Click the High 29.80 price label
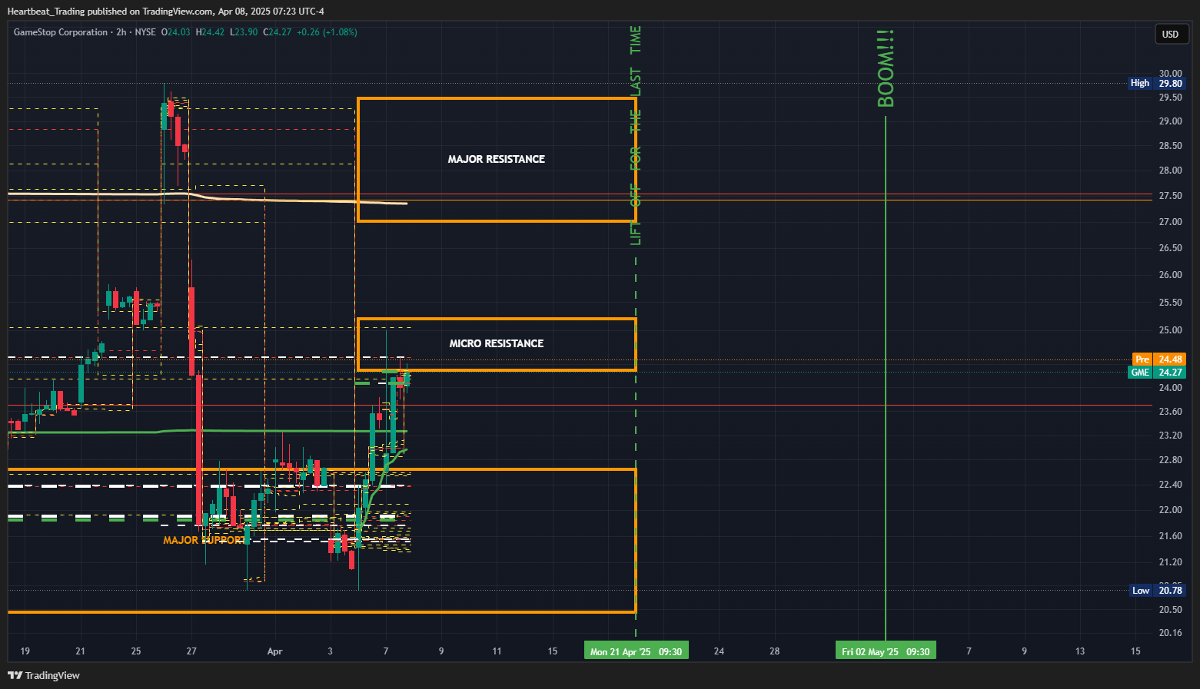This screenshot has width=1200, height=689. coord(1157,83)
